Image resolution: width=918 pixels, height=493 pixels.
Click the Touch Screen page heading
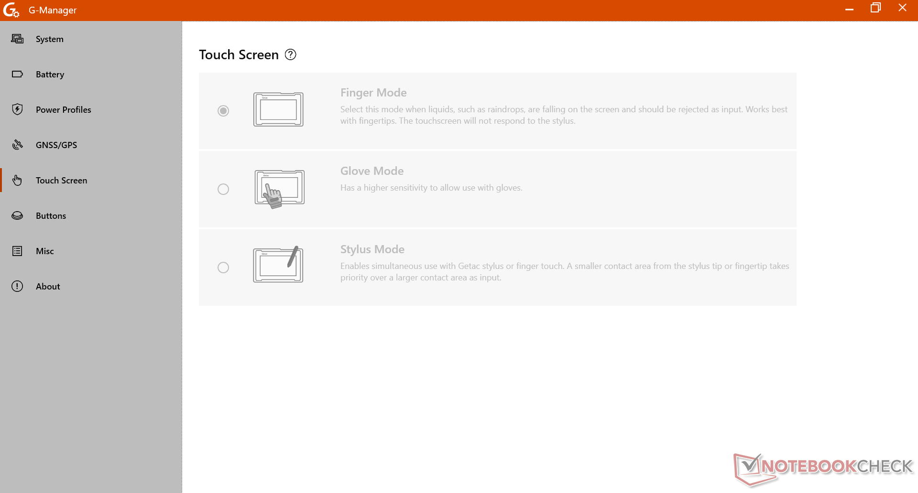click(x=239, y=54)
